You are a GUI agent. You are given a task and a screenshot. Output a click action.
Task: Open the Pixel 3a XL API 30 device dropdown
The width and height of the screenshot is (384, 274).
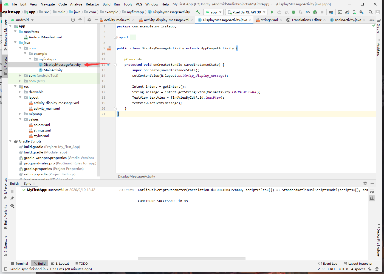247,12
